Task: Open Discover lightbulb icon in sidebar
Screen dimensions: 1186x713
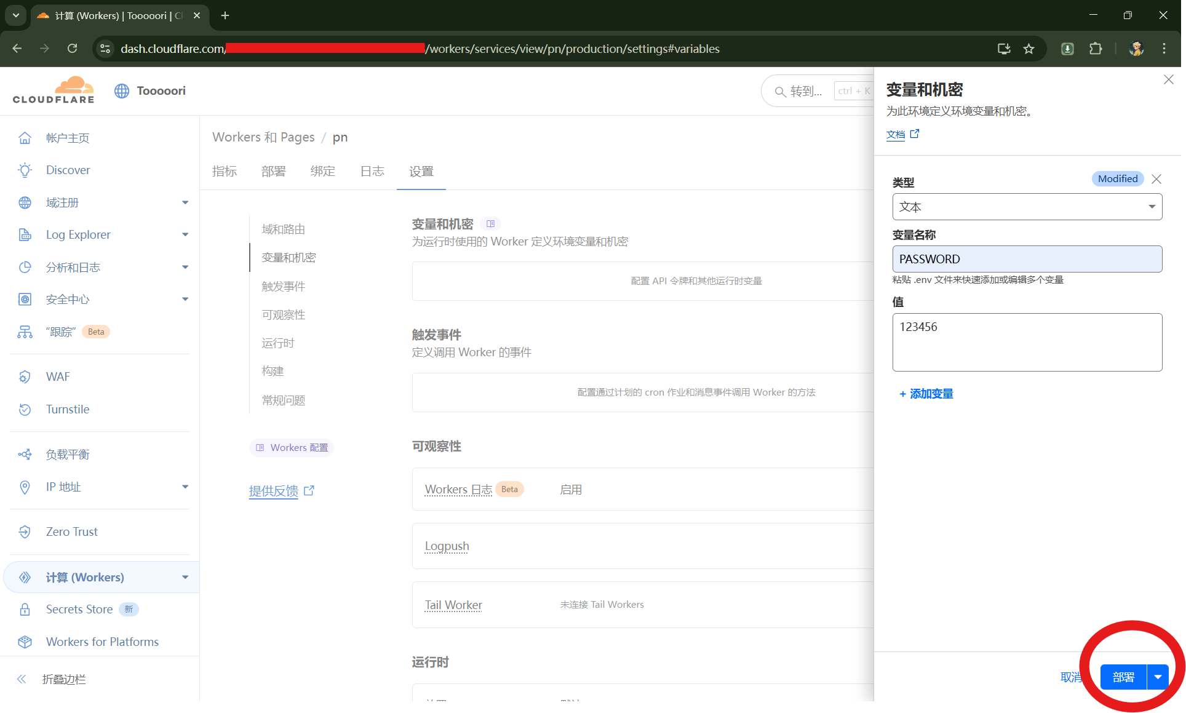Action: [x=25, y=170]
